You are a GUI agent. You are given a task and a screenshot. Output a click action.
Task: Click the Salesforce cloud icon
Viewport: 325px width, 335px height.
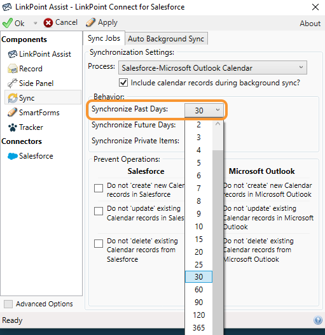(x=12, y=156)
